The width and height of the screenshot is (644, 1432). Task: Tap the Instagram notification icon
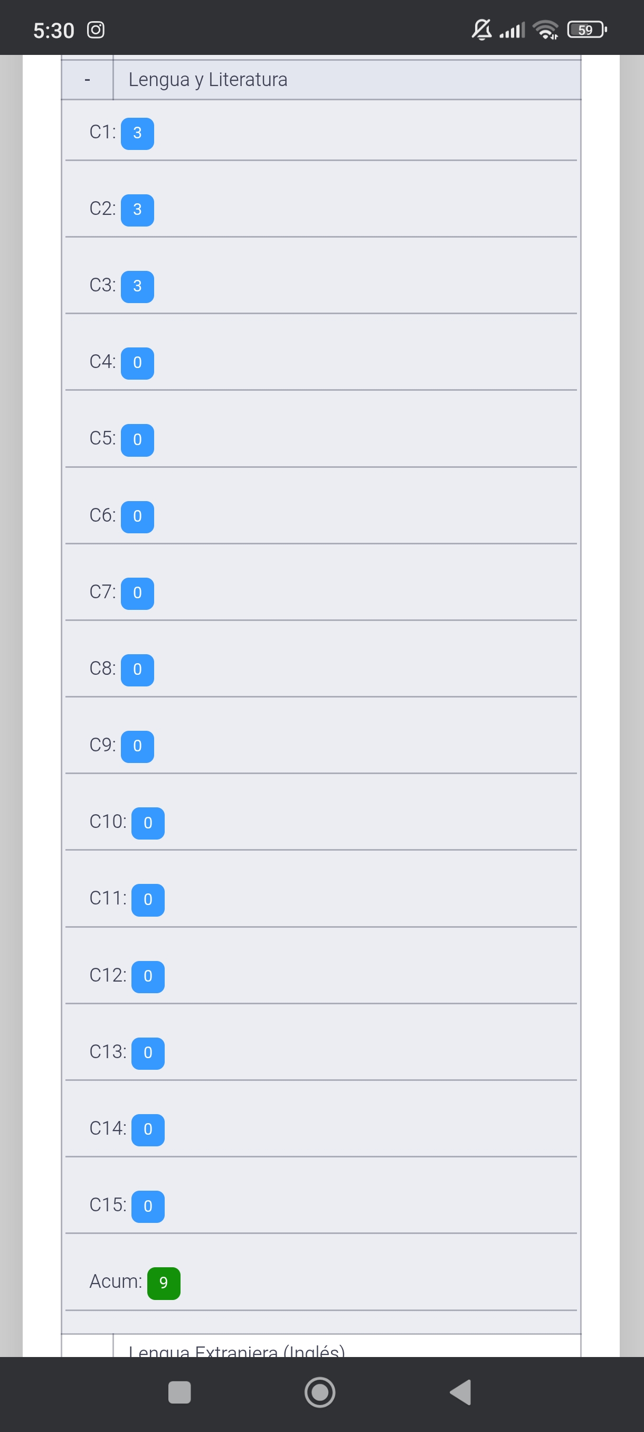(96, 30)
